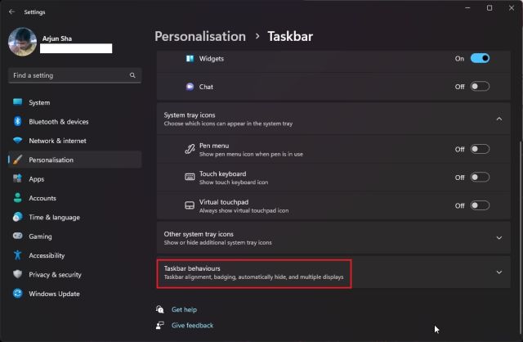Turn off the Widgets toggle

click(x=480, y=59)
